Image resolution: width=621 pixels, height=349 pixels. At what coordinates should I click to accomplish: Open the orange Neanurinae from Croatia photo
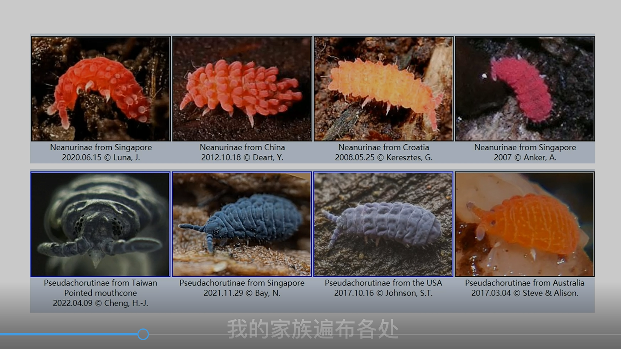click(383, 89)
